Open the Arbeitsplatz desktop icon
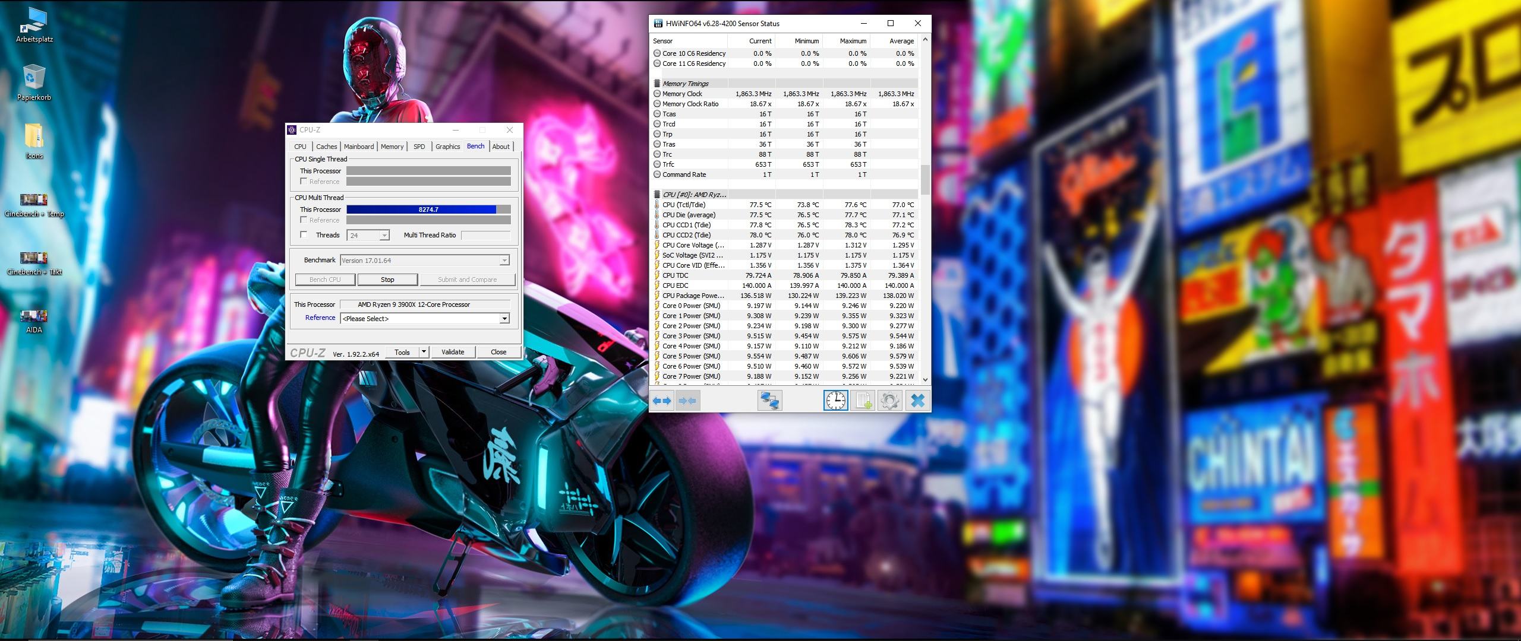 click(x=34, y=25)
